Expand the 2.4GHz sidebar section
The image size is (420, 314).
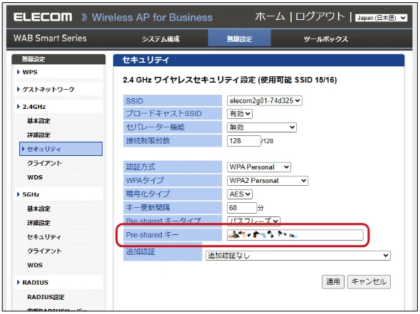tap(34, 107)
